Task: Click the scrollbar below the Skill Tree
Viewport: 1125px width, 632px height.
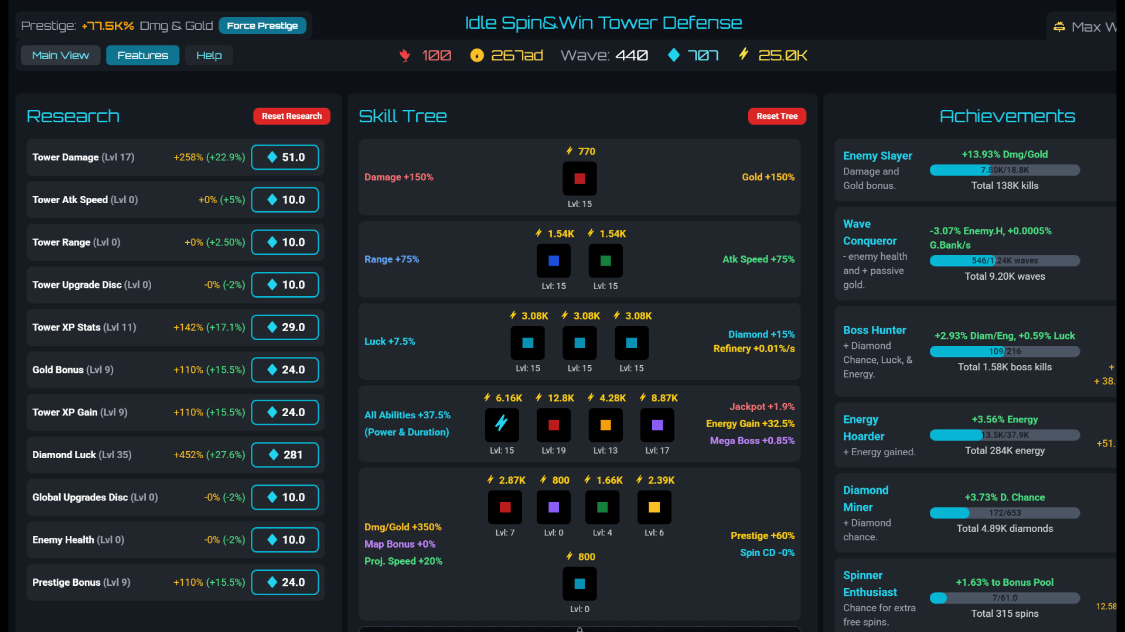Action: point(579,629)
